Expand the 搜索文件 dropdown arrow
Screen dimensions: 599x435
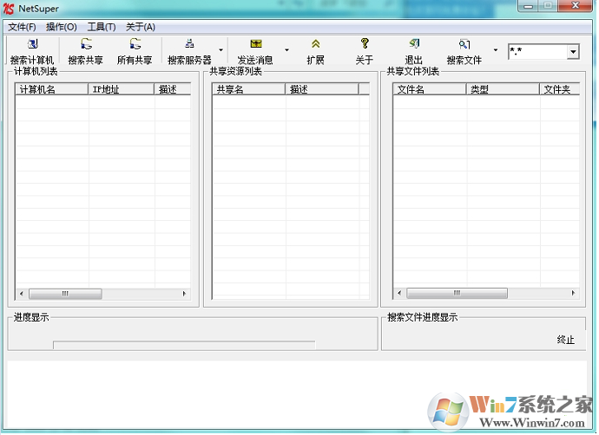496,50
